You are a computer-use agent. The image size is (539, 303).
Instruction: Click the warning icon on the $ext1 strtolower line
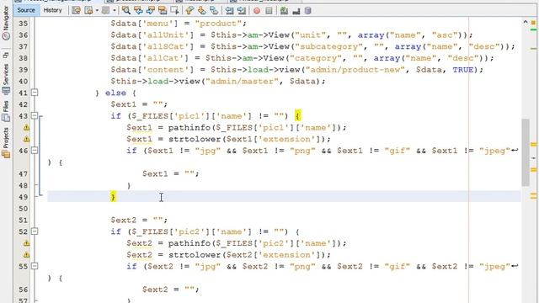pyautogui.click(x=26, y=139)
